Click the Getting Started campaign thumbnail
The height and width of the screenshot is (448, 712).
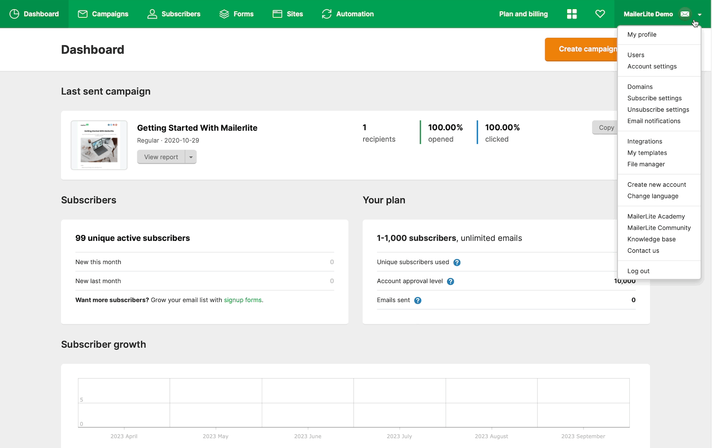[x=99, y=145]
